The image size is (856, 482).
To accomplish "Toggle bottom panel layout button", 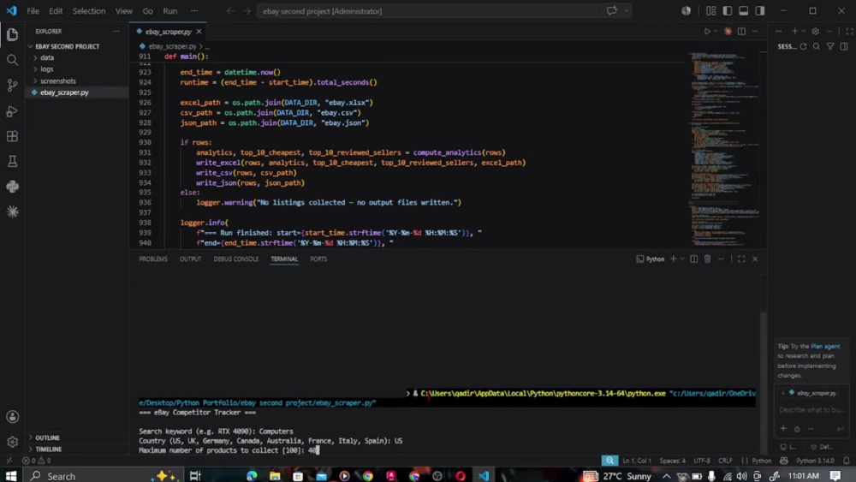I will pos(744,11).
